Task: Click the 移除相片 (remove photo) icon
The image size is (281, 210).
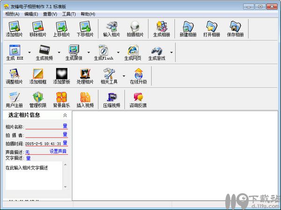Action: [x=38, y=27]
